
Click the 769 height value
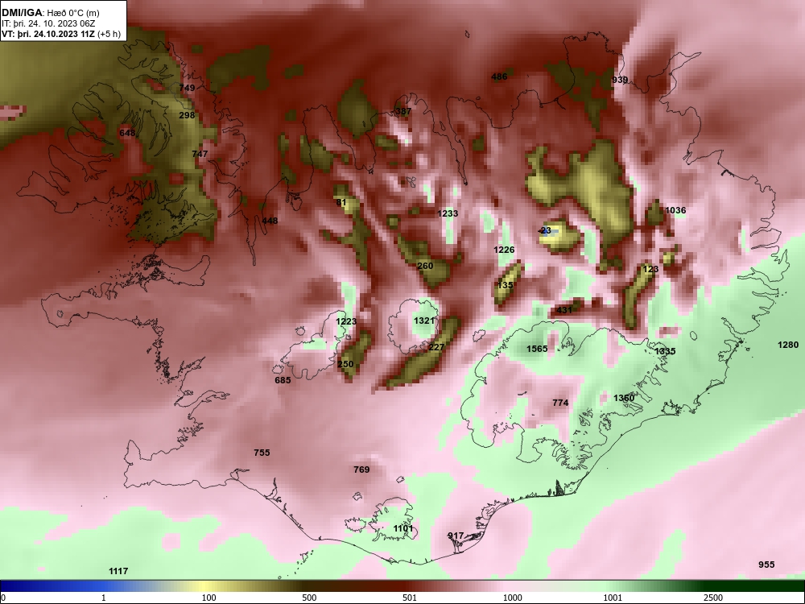click(361, 470)
